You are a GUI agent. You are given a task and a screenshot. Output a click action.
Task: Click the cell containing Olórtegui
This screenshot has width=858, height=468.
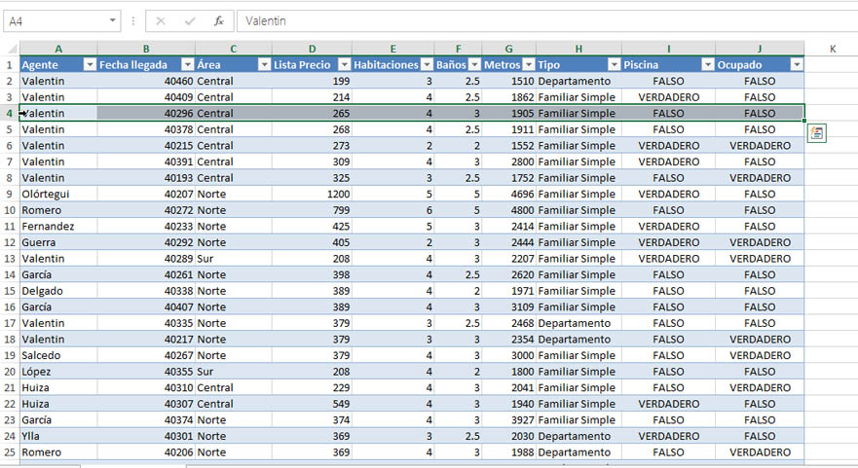click(x=57, y=194)
